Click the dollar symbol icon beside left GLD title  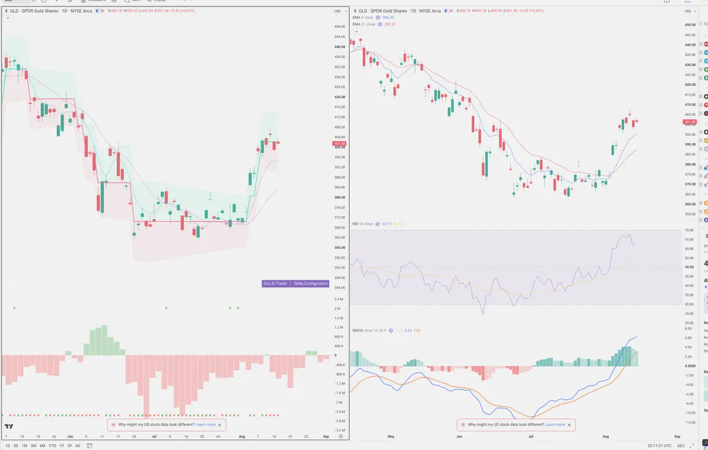[6, 11]
